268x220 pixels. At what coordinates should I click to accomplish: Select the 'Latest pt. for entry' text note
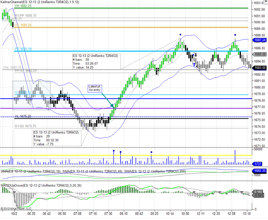(95, 88)
